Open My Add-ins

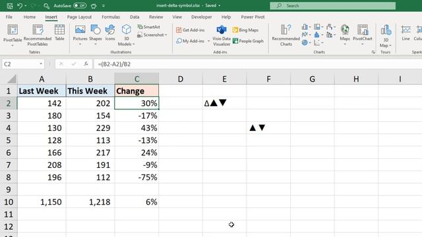[191, 41]
